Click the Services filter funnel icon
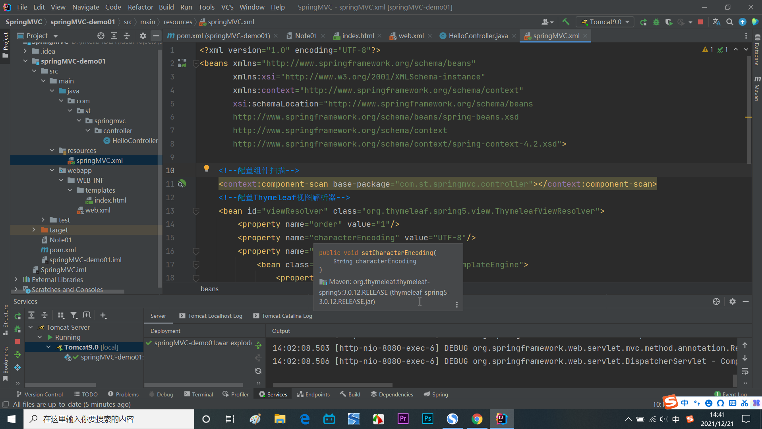This screenshot has width=762, height=429. point(74,315)
